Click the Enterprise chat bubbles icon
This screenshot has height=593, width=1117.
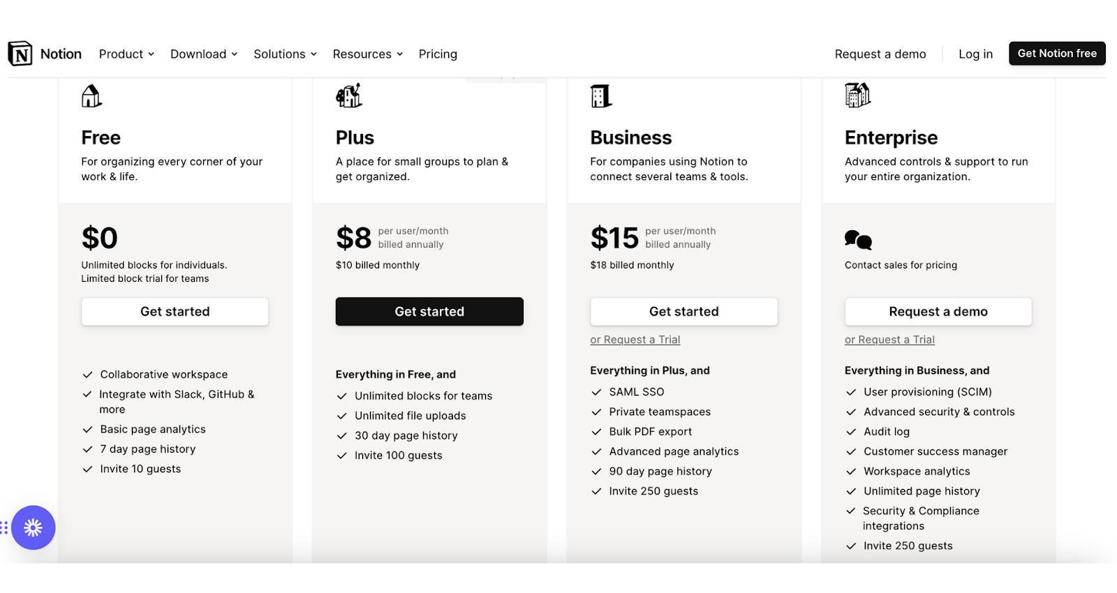(858, 240)
